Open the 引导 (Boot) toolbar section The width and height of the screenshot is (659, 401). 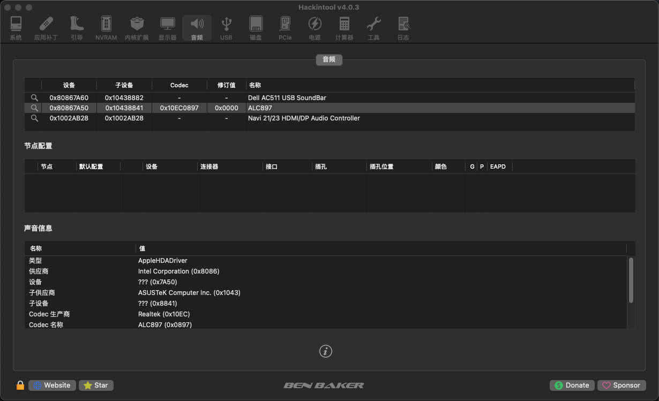[x=77, y=28]
